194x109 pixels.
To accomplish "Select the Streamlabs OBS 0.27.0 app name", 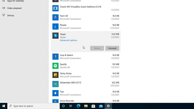I will pyautogui.click(x=70, y=83).
